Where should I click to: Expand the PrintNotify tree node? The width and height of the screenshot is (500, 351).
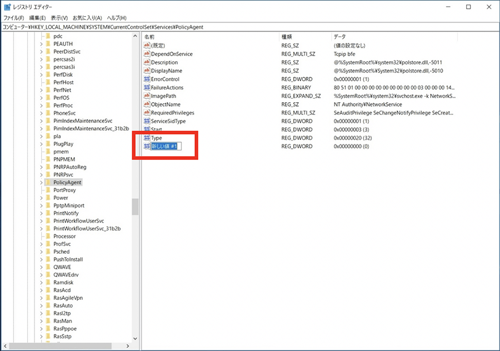click(41, 213)
